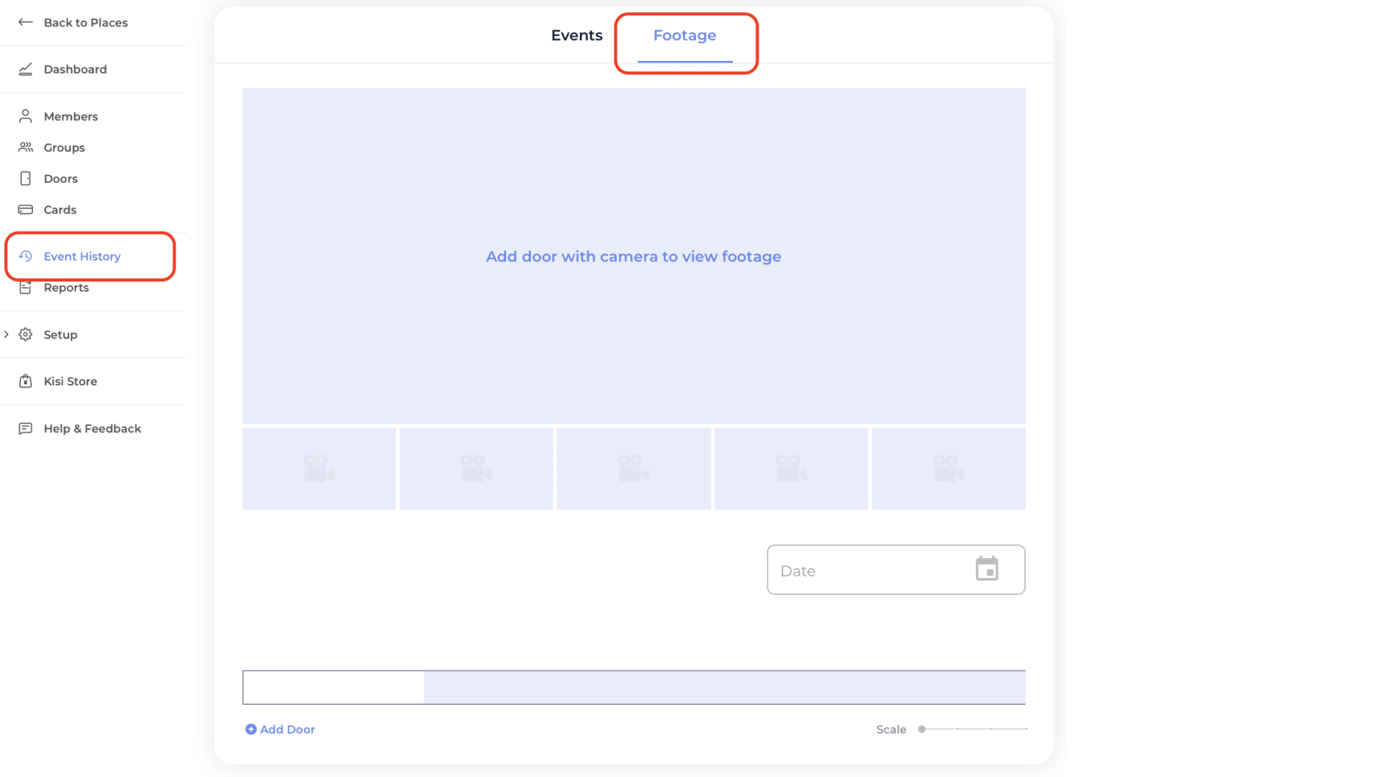Click the Event History clock icon
Image resolution: width=1381 pixels, height=777 pixels.
coord(25,256)
